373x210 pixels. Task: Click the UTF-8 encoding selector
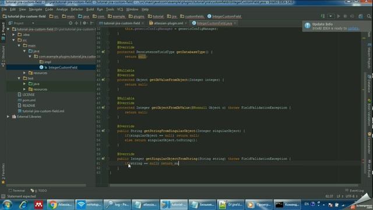click(x=351, y=197)
